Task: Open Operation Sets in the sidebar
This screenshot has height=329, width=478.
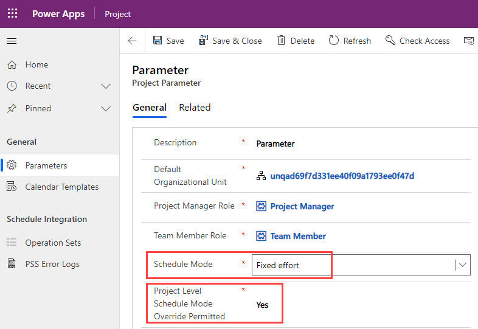Action: pos(60,243)
